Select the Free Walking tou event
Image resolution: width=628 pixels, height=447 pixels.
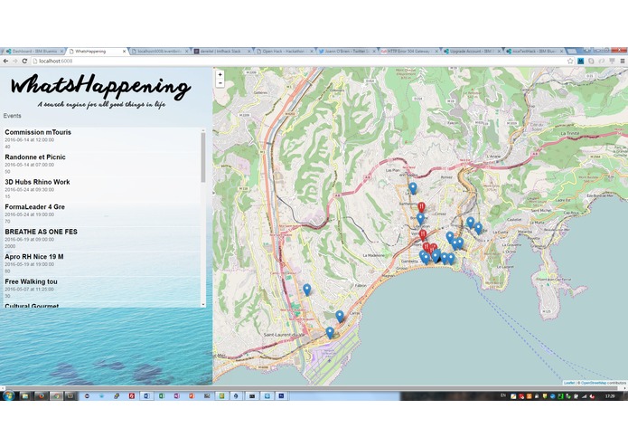click(102, 288)
